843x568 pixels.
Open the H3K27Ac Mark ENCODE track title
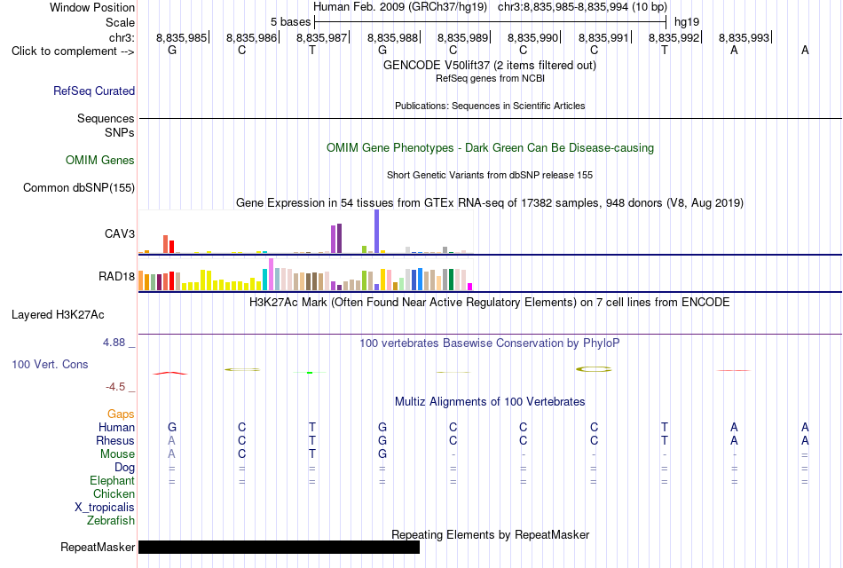pos(489,303)
